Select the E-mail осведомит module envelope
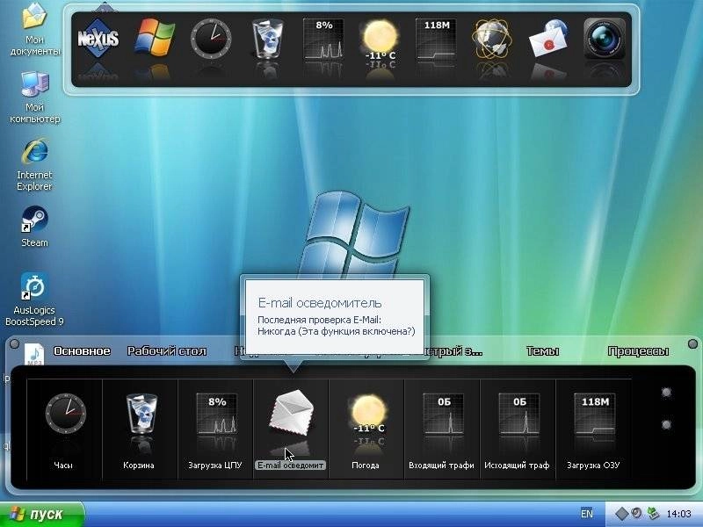Screen dimensions: 703x527 292,414
